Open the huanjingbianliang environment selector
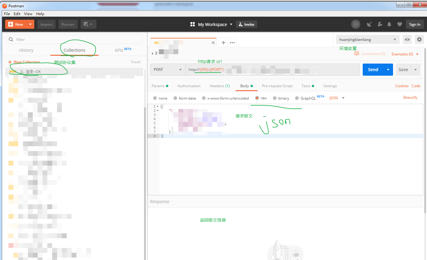 click(368, 39)
